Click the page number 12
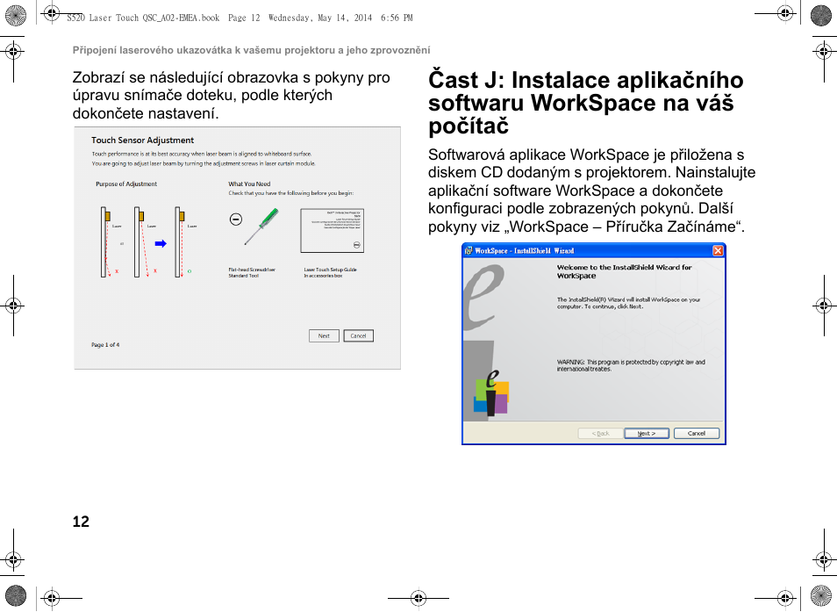Screen dimensions: 837x612 pyautogui.click(x=81, y=522)
